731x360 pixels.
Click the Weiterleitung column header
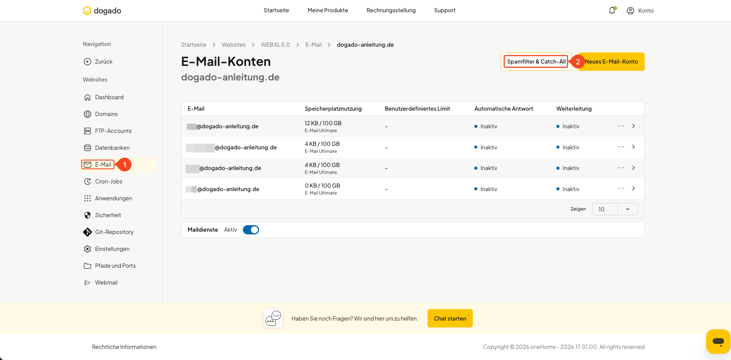(x=574, y=109)
